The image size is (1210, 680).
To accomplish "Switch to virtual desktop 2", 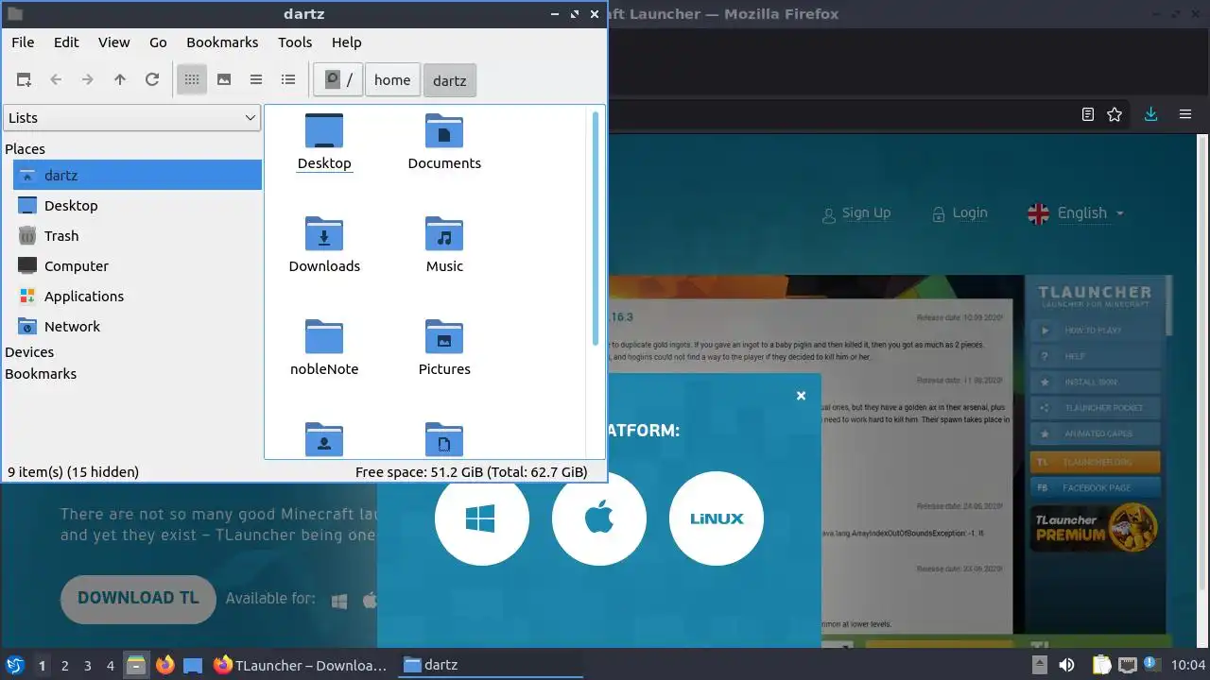I will coord(64,666).
